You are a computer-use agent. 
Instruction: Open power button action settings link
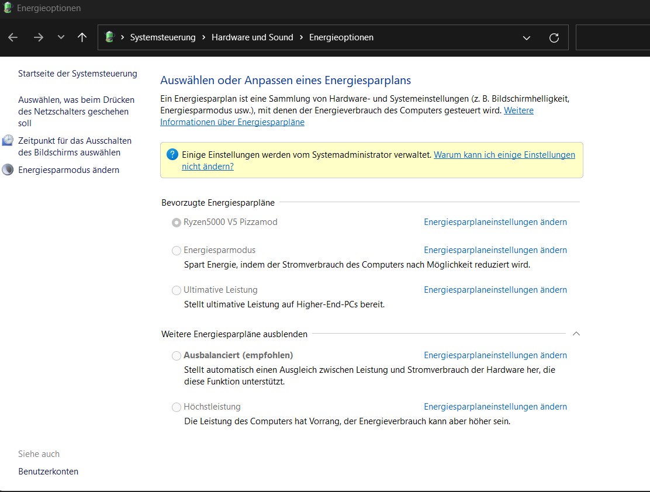[76, 112]
